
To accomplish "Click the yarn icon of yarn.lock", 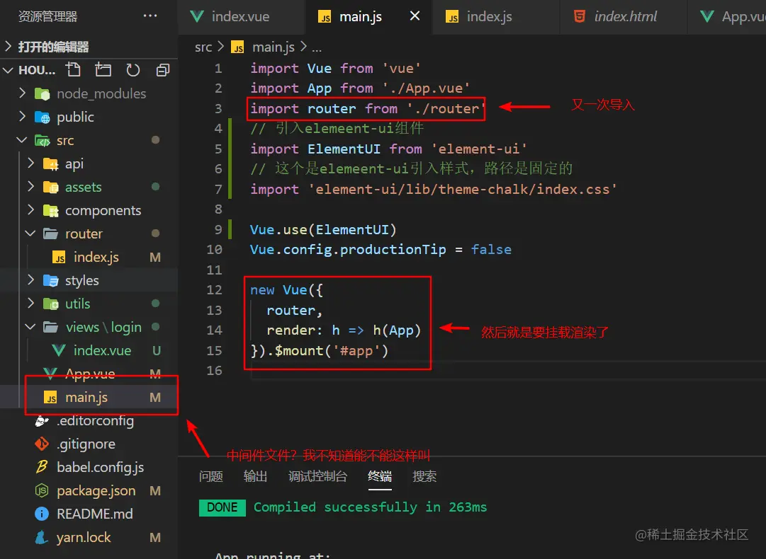I will click(42, 537).
